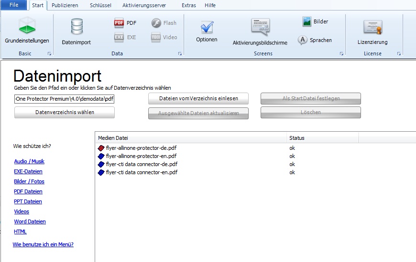Click the Datenimport database icon
This screenshot has width=416, height=262.
point(77,27)
